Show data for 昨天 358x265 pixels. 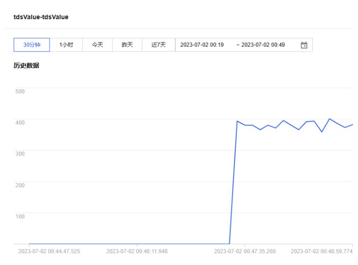click(127, 45)
